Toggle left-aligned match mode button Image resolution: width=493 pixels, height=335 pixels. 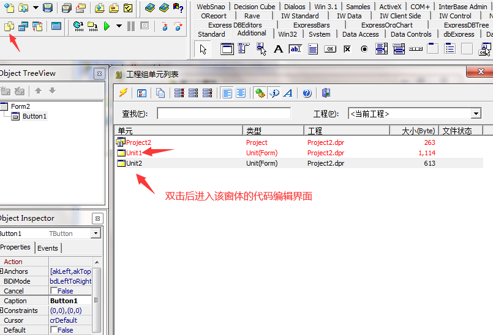[227, 93]
